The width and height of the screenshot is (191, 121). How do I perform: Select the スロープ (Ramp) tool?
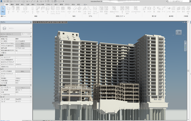[74, 10]
